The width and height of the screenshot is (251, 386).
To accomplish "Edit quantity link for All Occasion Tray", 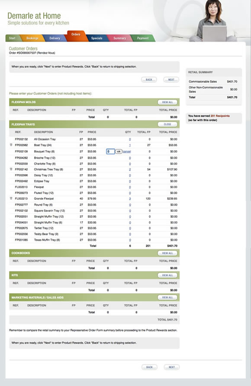I will click(x=130, y=139).
